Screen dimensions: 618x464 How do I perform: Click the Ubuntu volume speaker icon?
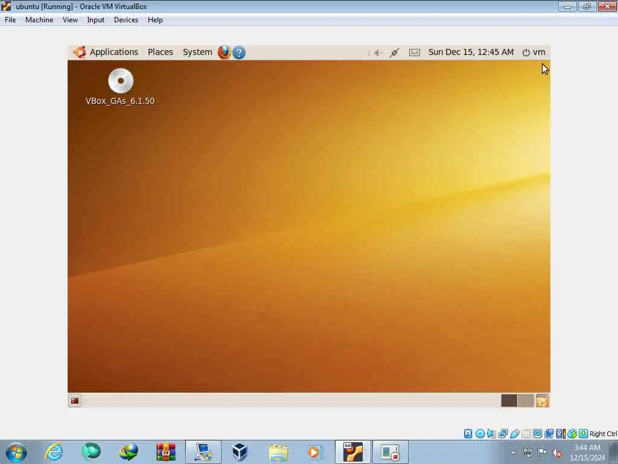pos(379,53)
